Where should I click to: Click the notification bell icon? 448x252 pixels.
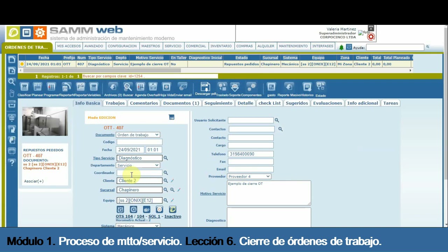pos(341,47)
